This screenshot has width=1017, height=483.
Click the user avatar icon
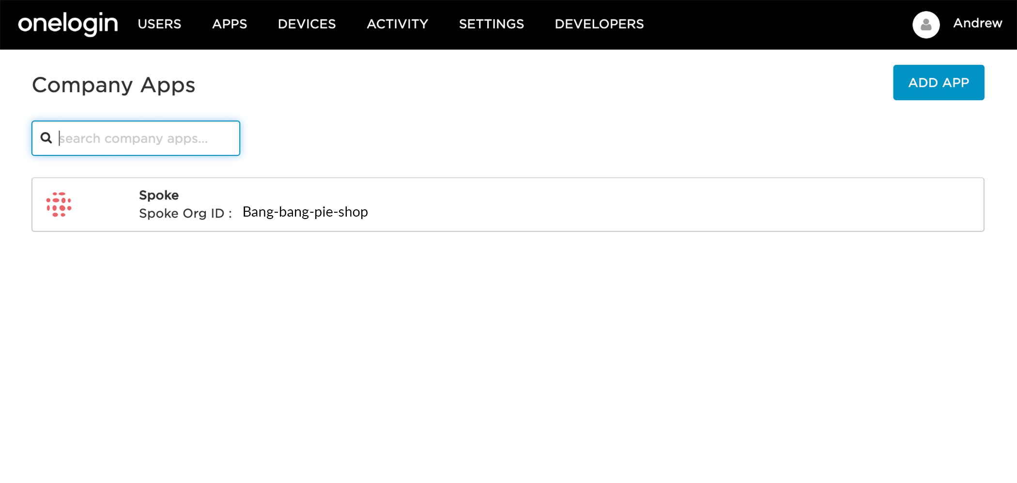point(926,25)
